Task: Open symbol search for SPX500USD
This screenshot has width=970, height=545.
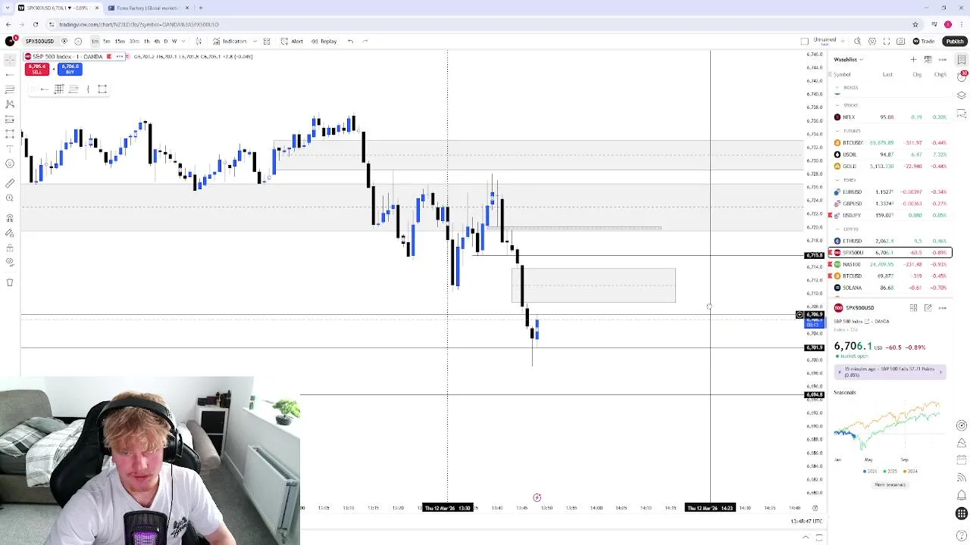Action: coord(39,41)
